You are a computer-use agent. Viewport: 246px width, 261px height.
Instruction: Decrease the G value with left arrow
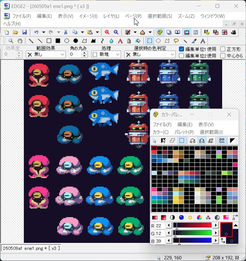(x=169, y=233)
